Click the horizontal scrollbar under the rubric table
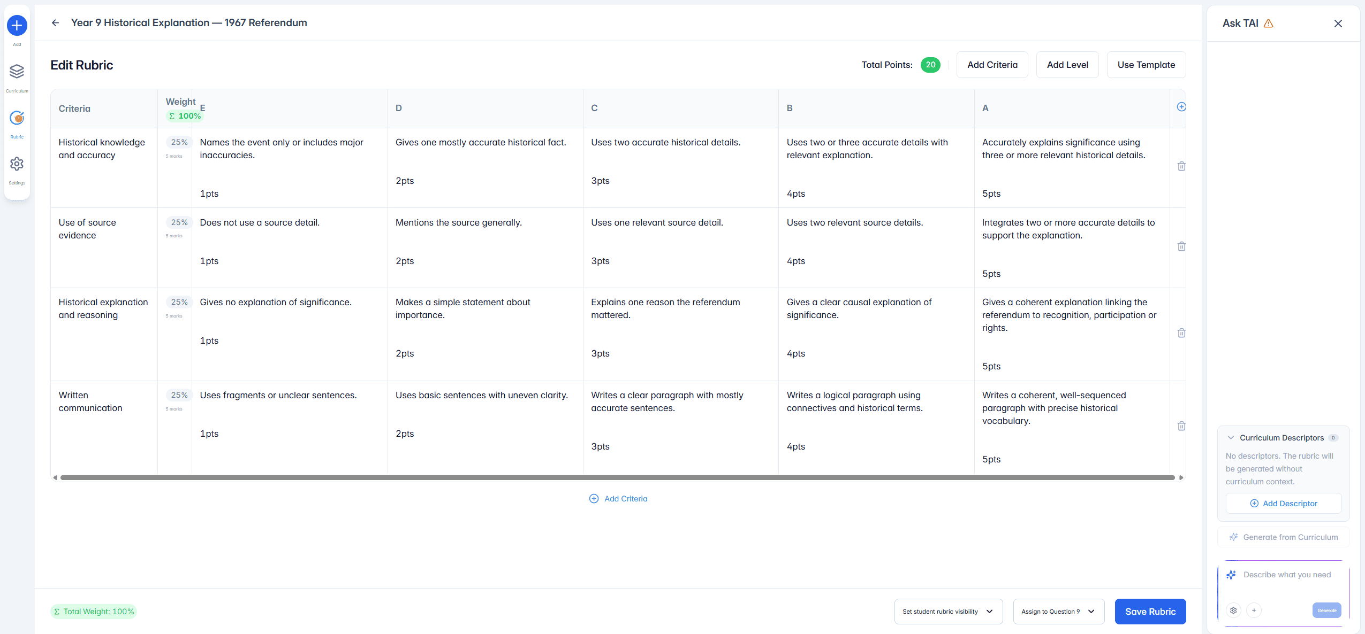Image resolution: width=1365 pixels, height=634 pixels. (x=617, y=477)
